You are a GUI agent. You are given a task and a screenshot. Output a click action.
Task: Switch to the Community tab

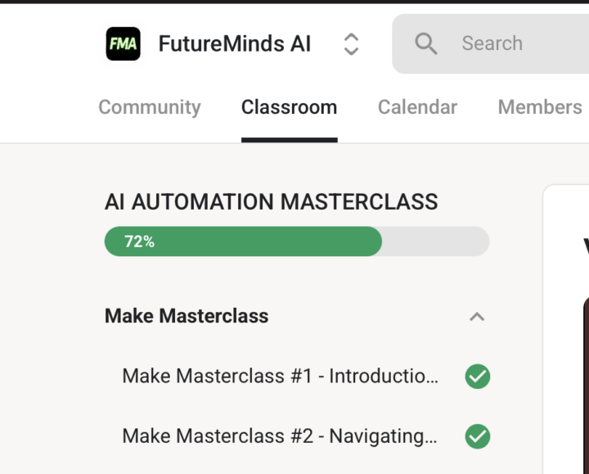pos(149,107)
